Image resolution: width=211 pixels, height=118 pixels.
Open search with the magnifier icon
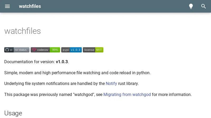point(204,6)
